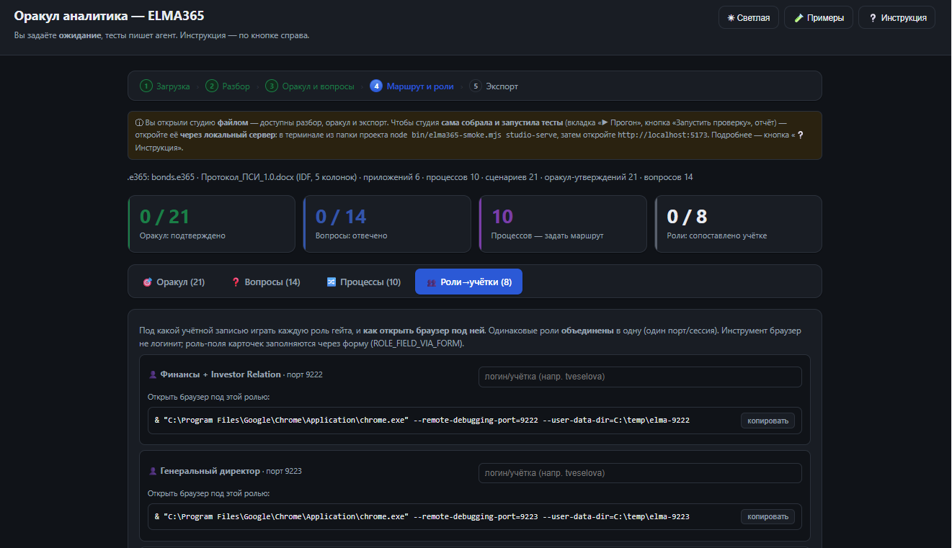Viewport: 952px width, 548px height.
Task: Click the порт 9223 label
Action: (x=284, y=471)
